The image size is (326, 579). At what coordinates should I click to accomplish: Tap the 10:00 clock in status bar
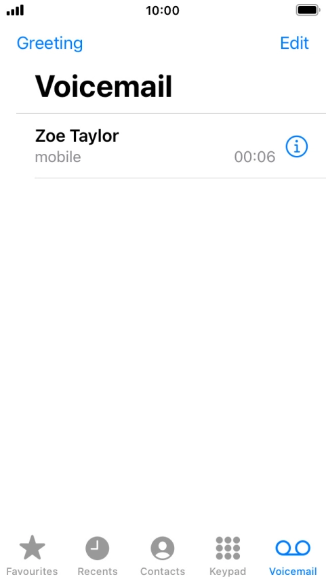(x=163, y=10)
